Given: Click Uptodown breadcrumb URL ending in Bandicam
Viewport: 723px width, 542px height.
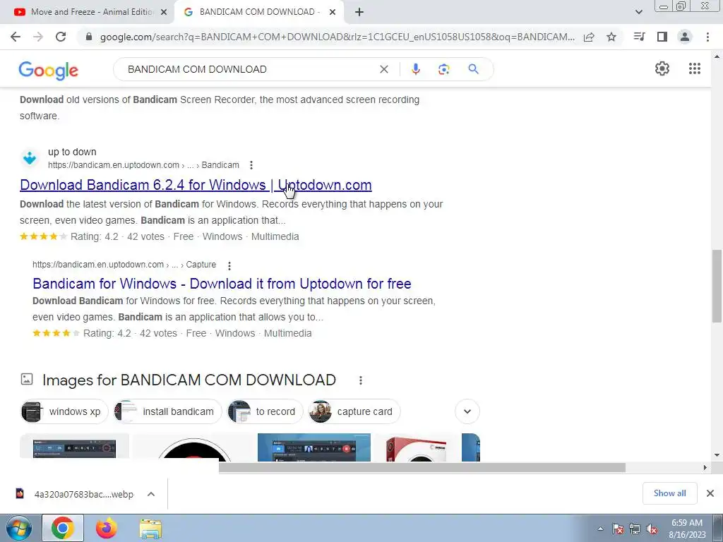Looking at the screenshot, I should [x=143, y=165].
